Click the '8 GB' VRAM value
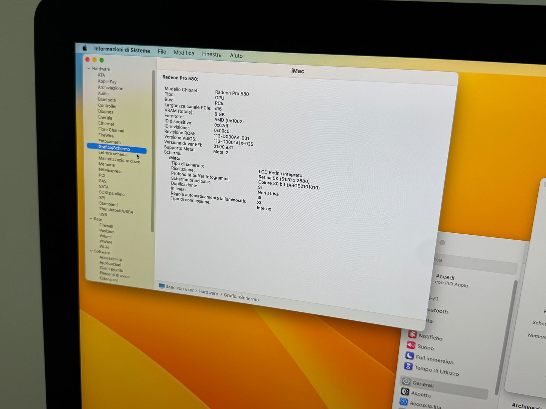Image resolution: width=546 pixels, height=409 pixels. click(x=220, y=114)
